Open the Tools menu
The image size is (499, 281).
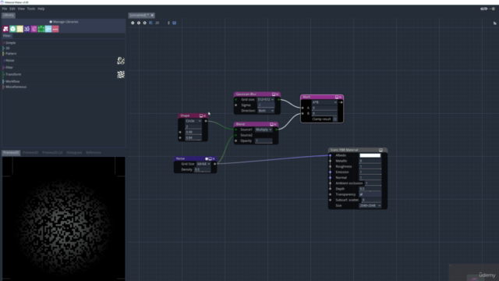pos(31,9)
